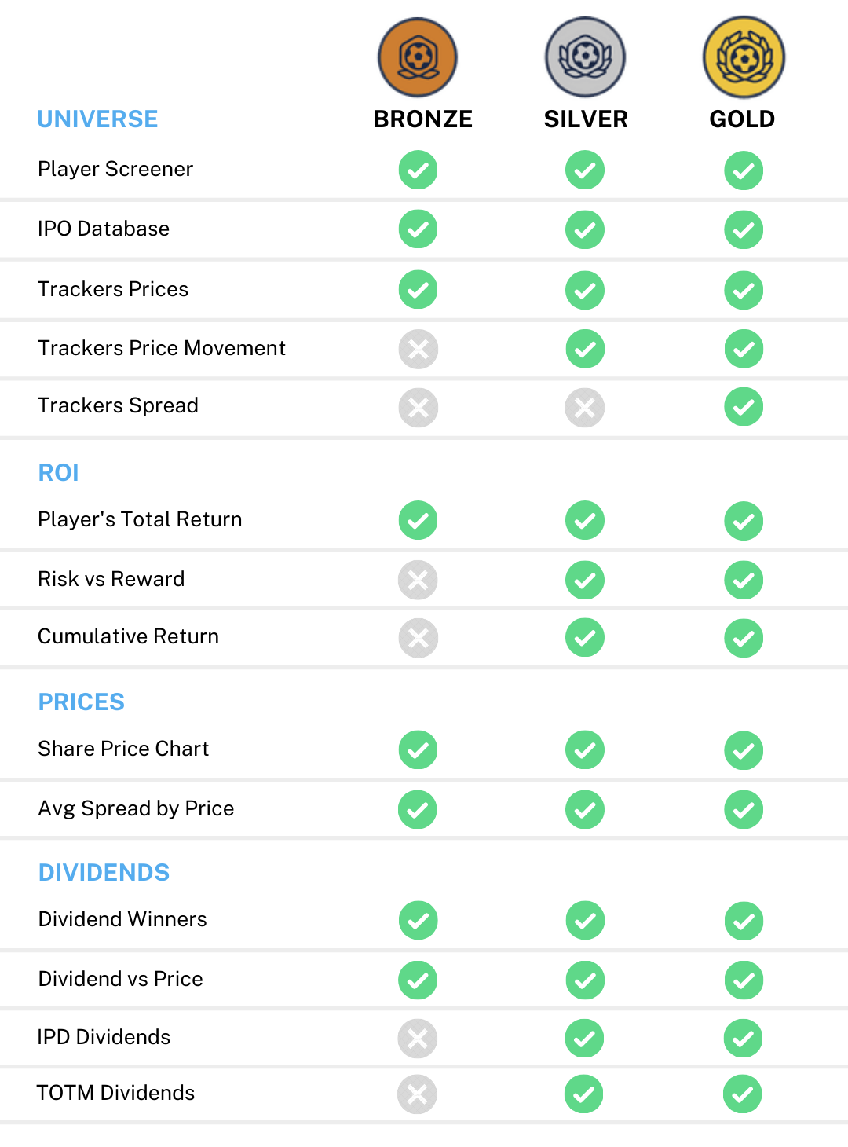Click Bronze checkmark for Player Screener

(x=418, y=170)
